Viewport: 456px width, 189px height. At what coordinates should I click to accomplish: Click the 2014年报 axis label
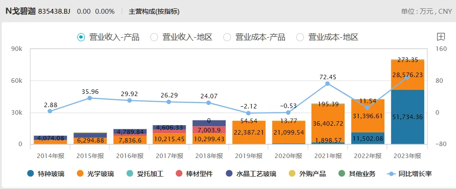point(50,156)
